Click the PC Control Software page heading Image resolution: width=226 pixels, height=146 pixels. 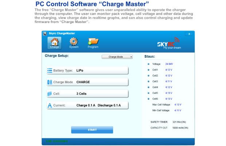tap(92, 4)
